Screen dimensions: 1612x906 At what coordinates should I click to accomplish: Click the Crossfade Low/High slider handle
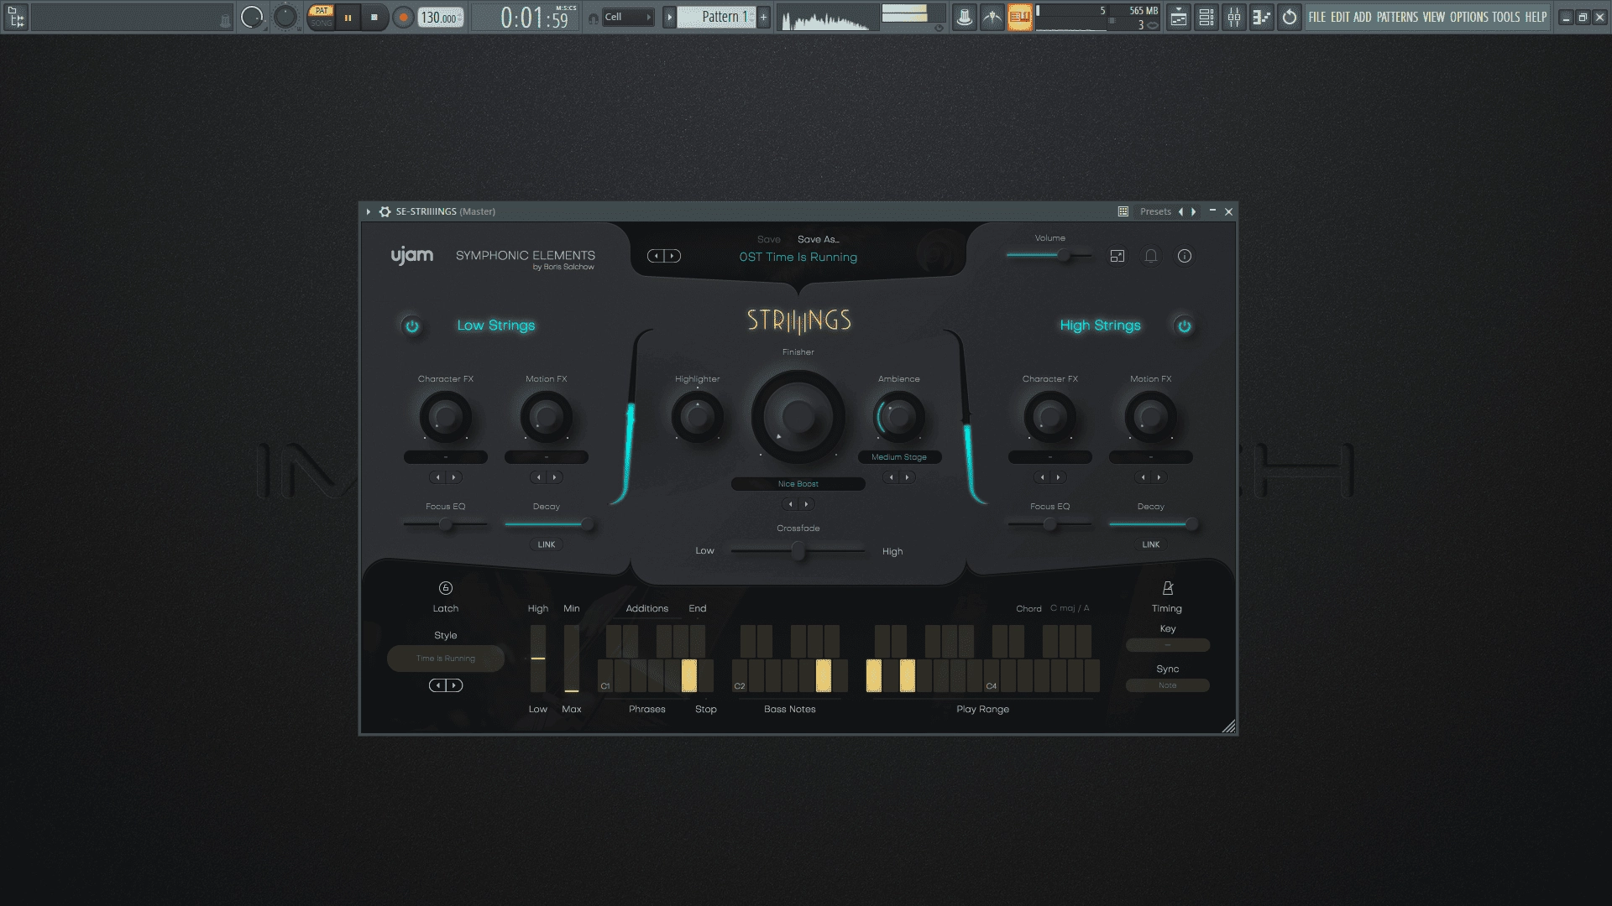pyautogui.click(x=798, y=551)
